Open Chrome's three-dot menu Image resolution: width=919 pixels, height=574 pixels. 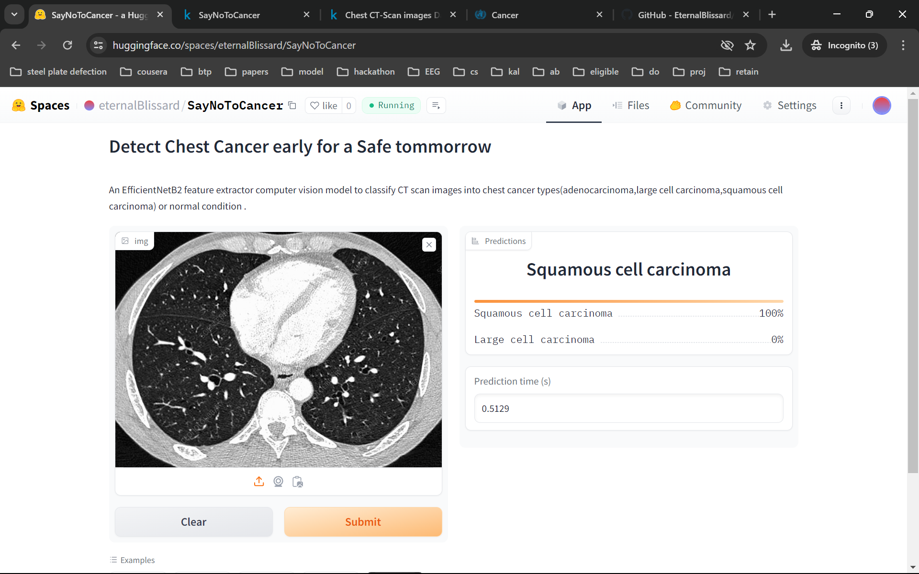point(903,45)
